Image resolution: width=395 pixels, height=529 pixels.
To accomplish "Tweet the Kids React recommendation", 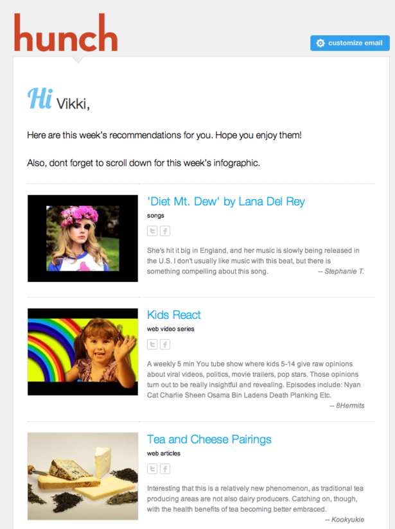I will [152, 345].
